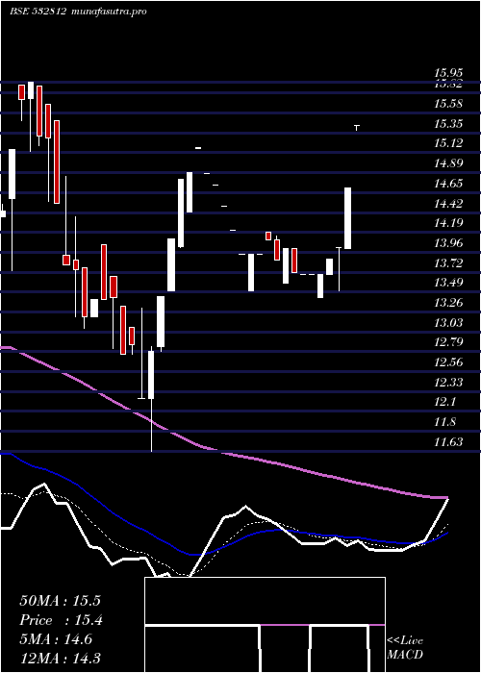Select the 15.12 price axis label

pos(448,143)
